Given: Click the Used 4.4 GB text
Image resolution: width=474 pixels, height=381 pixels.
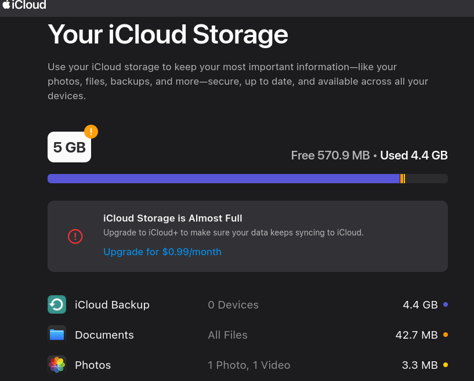Looking at the screenshot, I should click(414, 155).
